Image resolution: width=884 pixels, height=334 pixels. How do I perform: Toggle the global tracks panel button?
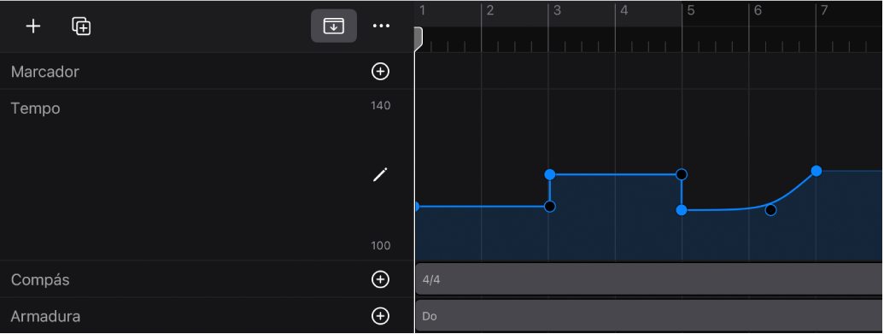point(334,26)
